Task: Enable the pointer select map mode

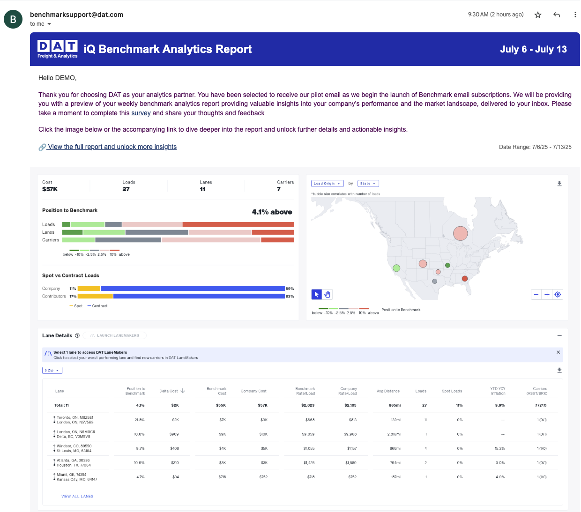Action: pyautogui.click(x=317, y=294)
